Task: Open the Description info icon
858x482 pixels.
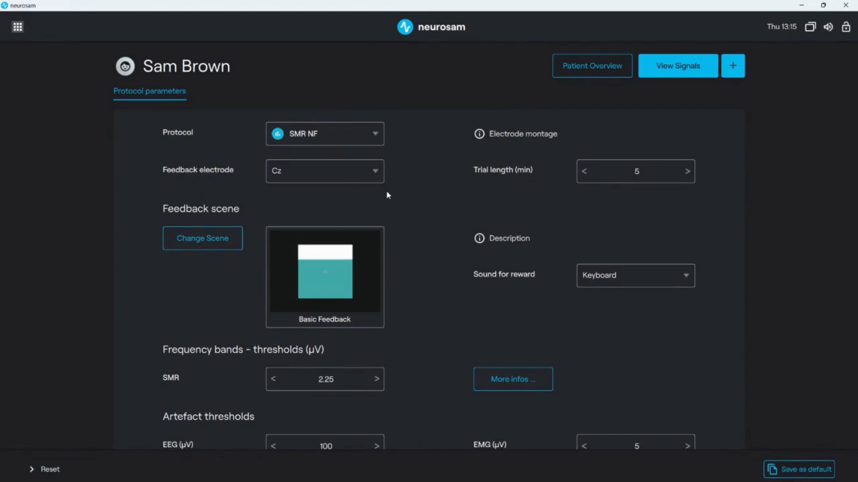Action: (x=479, y=238)
